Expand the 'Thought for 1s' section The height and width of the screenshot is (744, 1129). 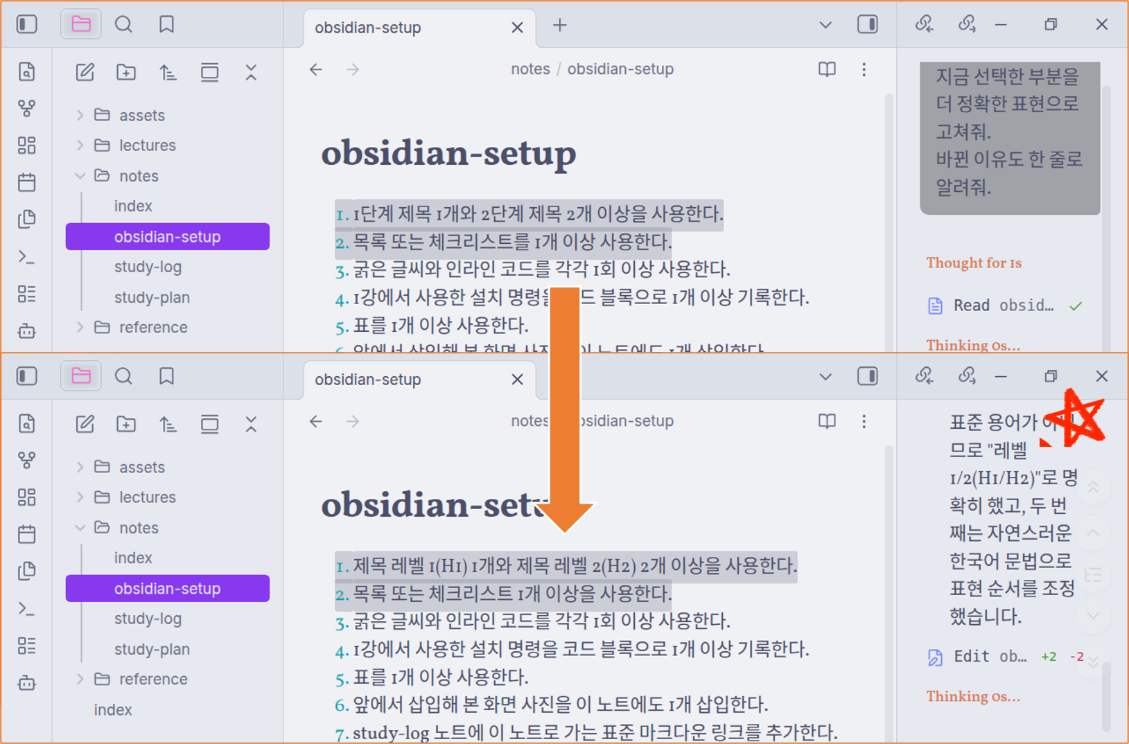974,263
